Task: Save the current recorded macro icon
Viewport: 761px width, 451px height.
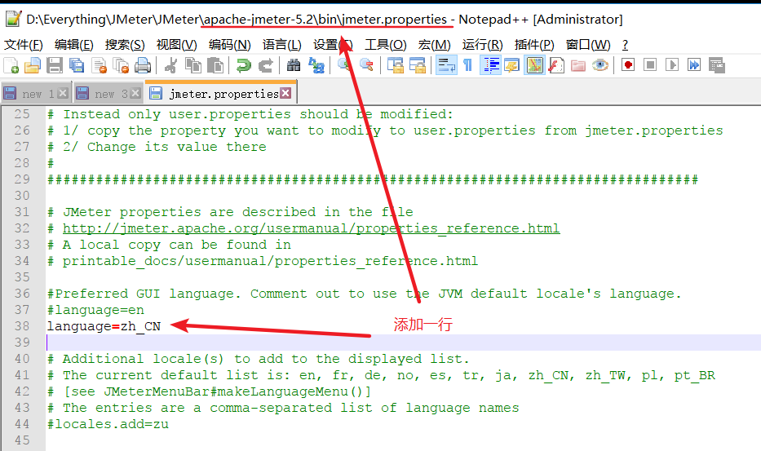Action: click(x=716, y=65)
